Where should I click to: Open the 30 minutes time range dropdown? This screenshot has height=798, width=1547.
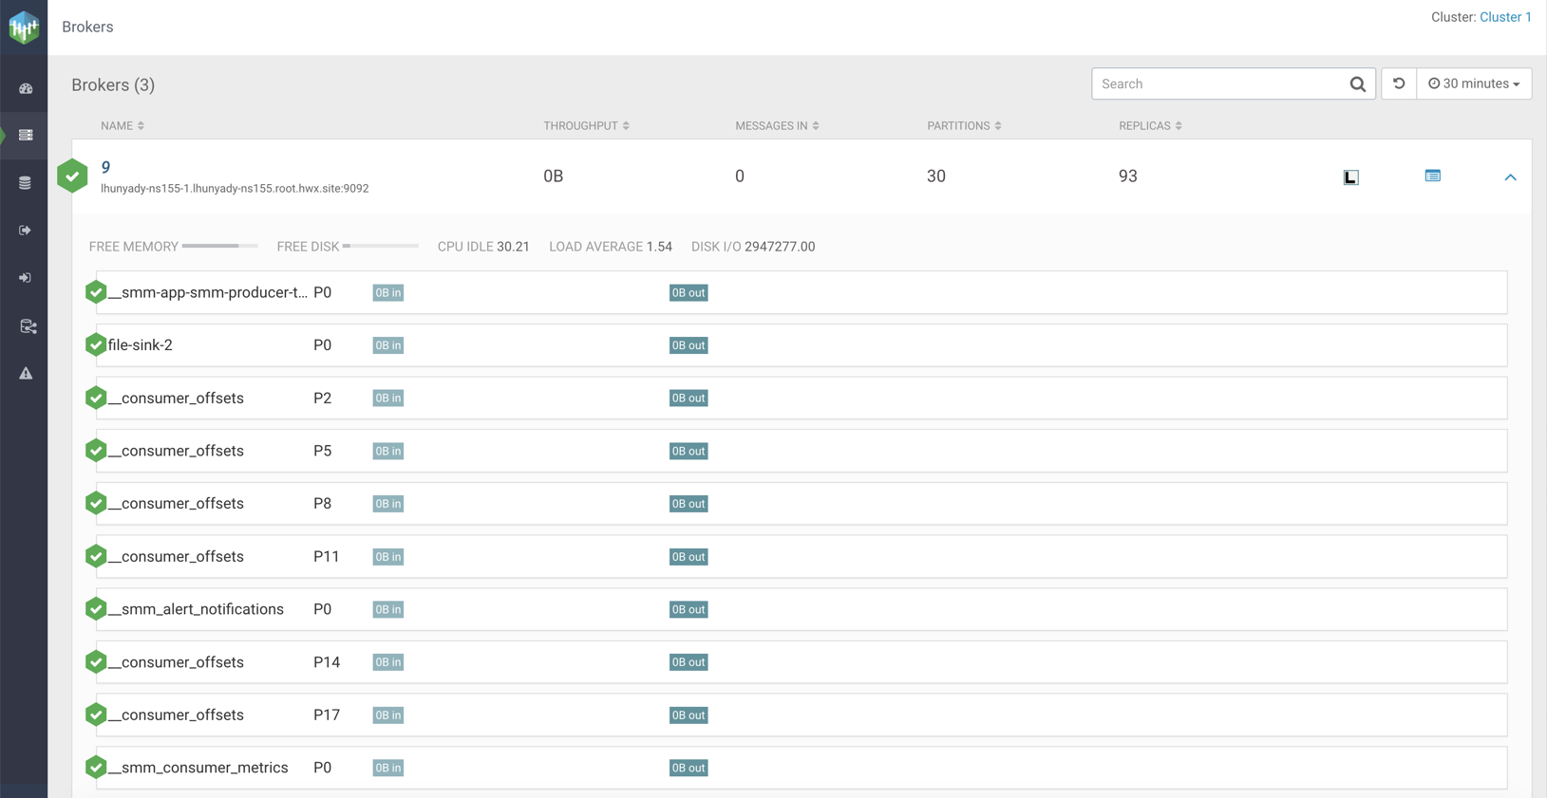coord(1473,84)
